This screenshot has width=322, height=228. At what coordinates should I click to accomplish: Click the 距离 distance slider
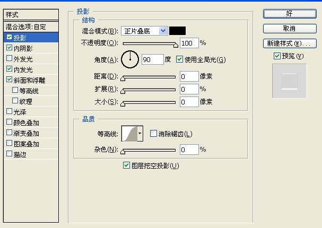pyautogui.click(x=149, y=77)
